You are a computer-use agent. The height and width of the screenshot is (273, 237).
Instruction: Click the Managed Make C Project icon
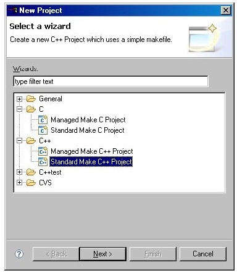click(43, 120)
